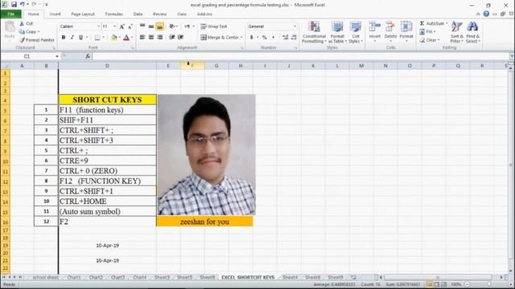The width and height of the screenshot is (515, 289).
Task: Toggle Center horizontal alignment
Action: click(x=151, y=38)
